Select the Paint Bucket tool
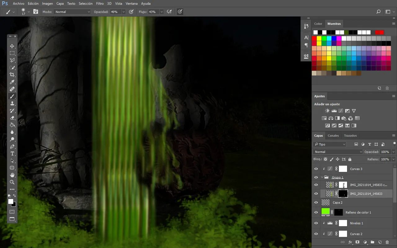The height and width of the screenshot is (248, 397). 12,125
